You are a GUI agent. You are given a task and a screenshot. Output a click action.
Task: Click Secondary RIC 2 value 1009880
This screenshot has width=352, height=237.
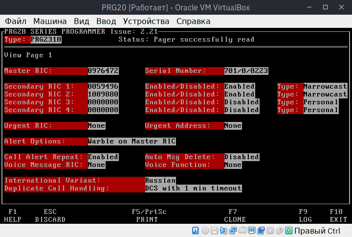pyautogui.click(x=103, y=95)
